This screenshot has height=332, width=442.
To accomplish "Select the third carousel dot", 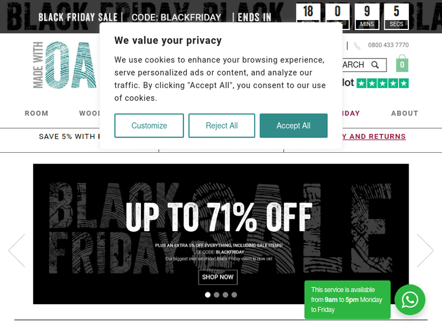I will coord(225,294).
